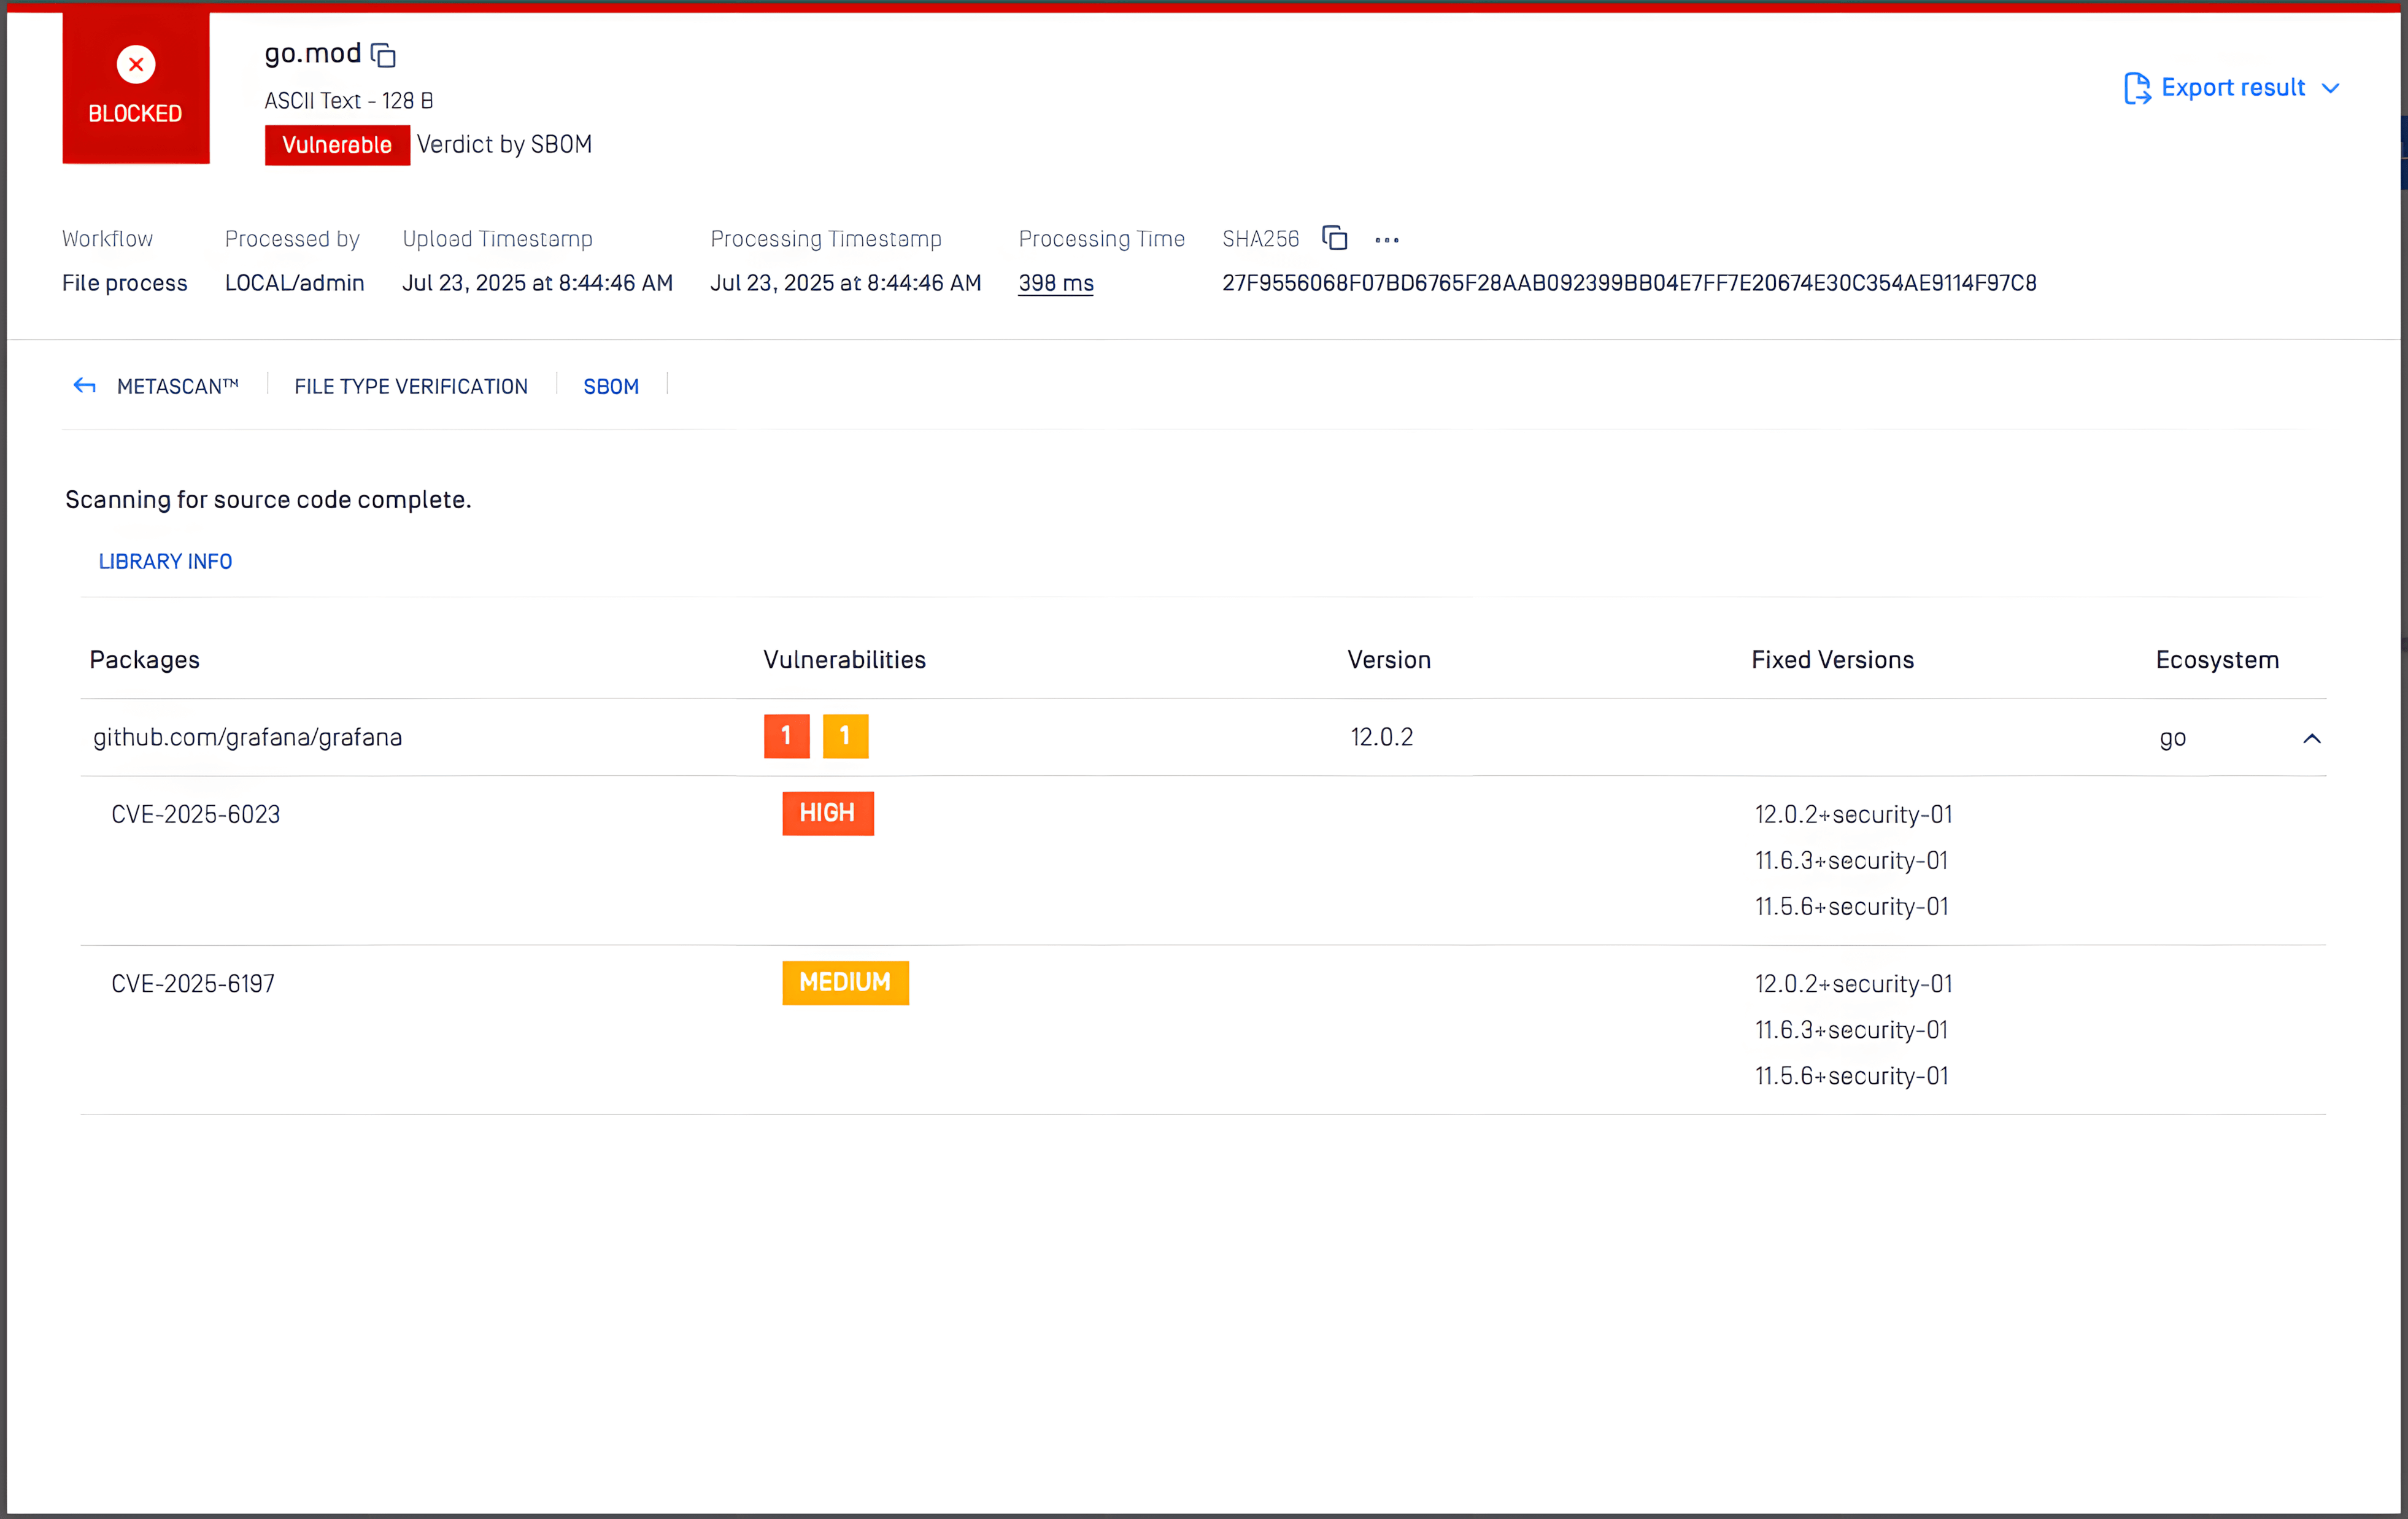Image resolution: width=2408 pixels, height=1519 pixels.
Task: Click fixed version 12.0.2+security-01
Action: (x=1853, y=813)
